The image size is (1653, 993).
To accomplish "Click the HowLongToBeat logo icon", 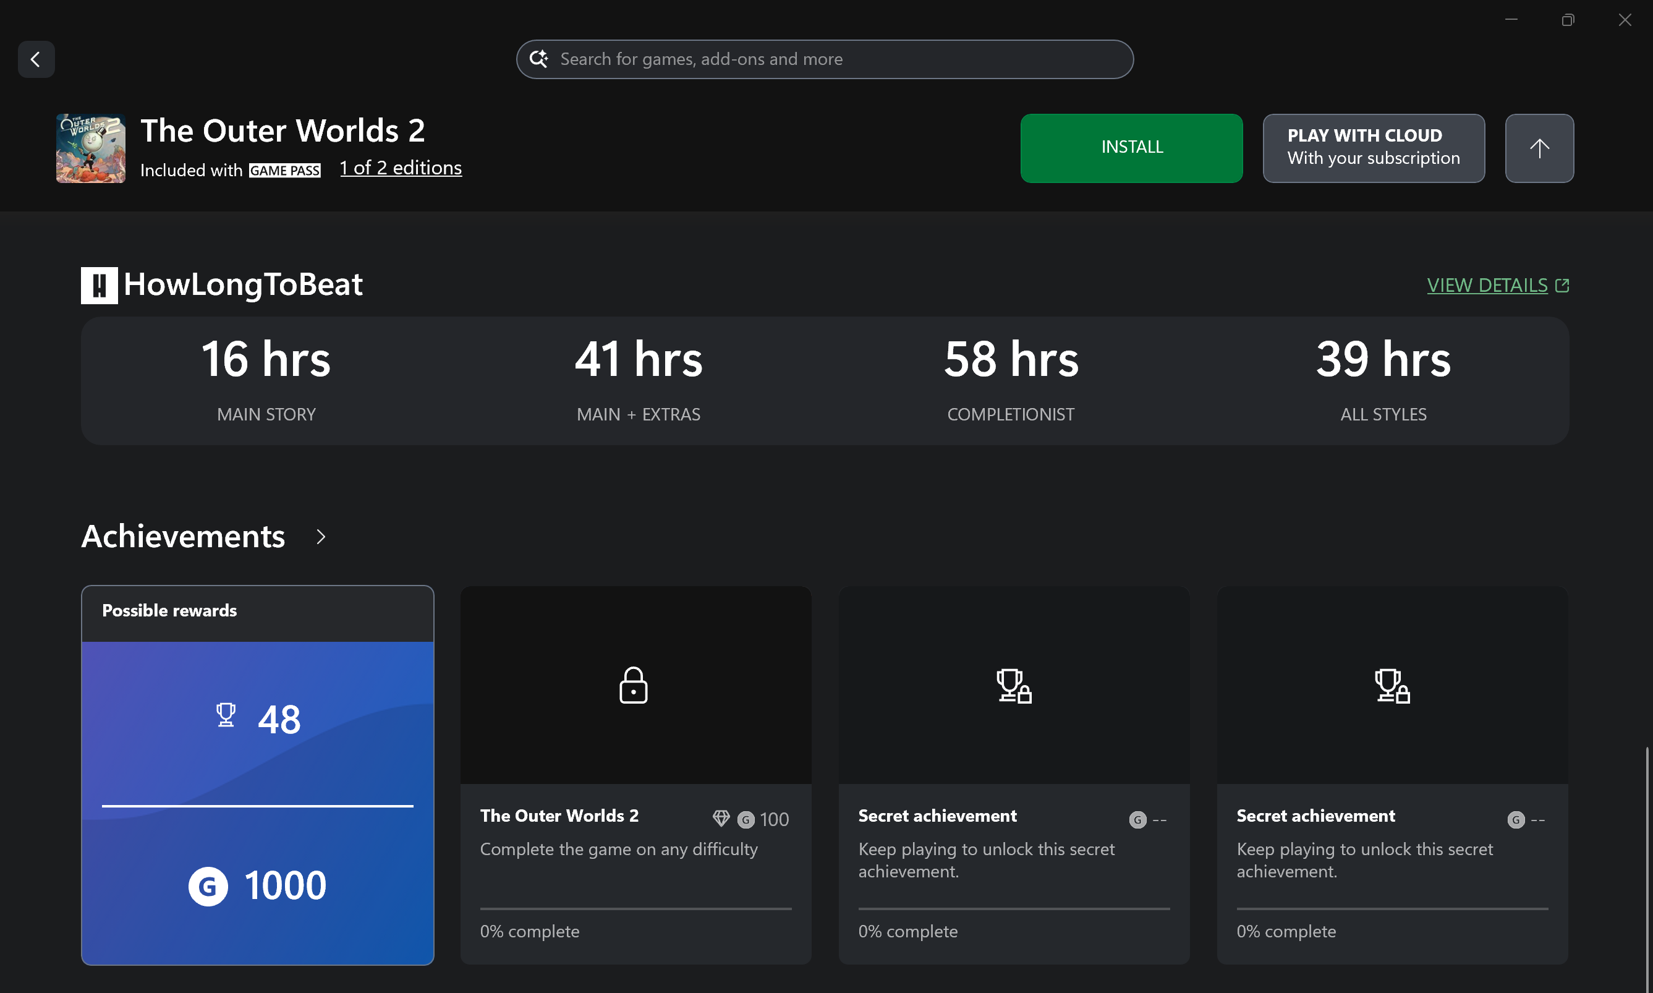I will (98, 285).
